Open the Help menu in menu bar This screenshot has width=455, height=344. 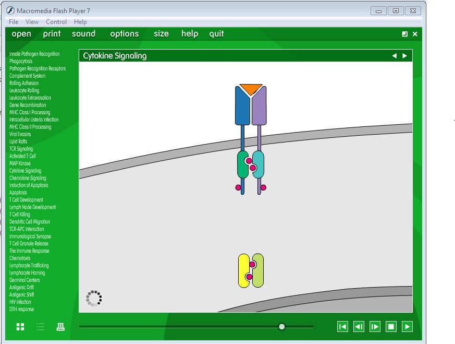pyautogui.click(x=80, y=22)
